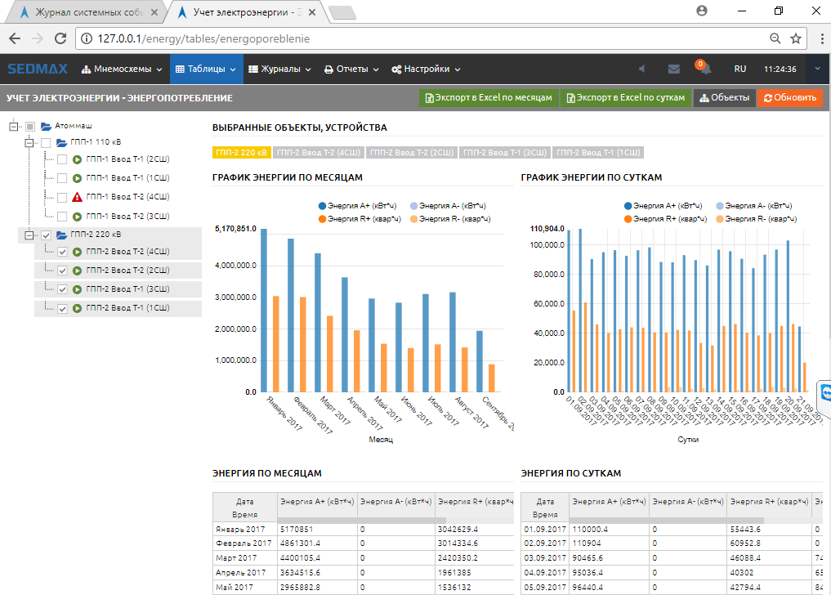831x595 pixels.
Task: Open the Журналы menu
Action: [x=279, y=69]
